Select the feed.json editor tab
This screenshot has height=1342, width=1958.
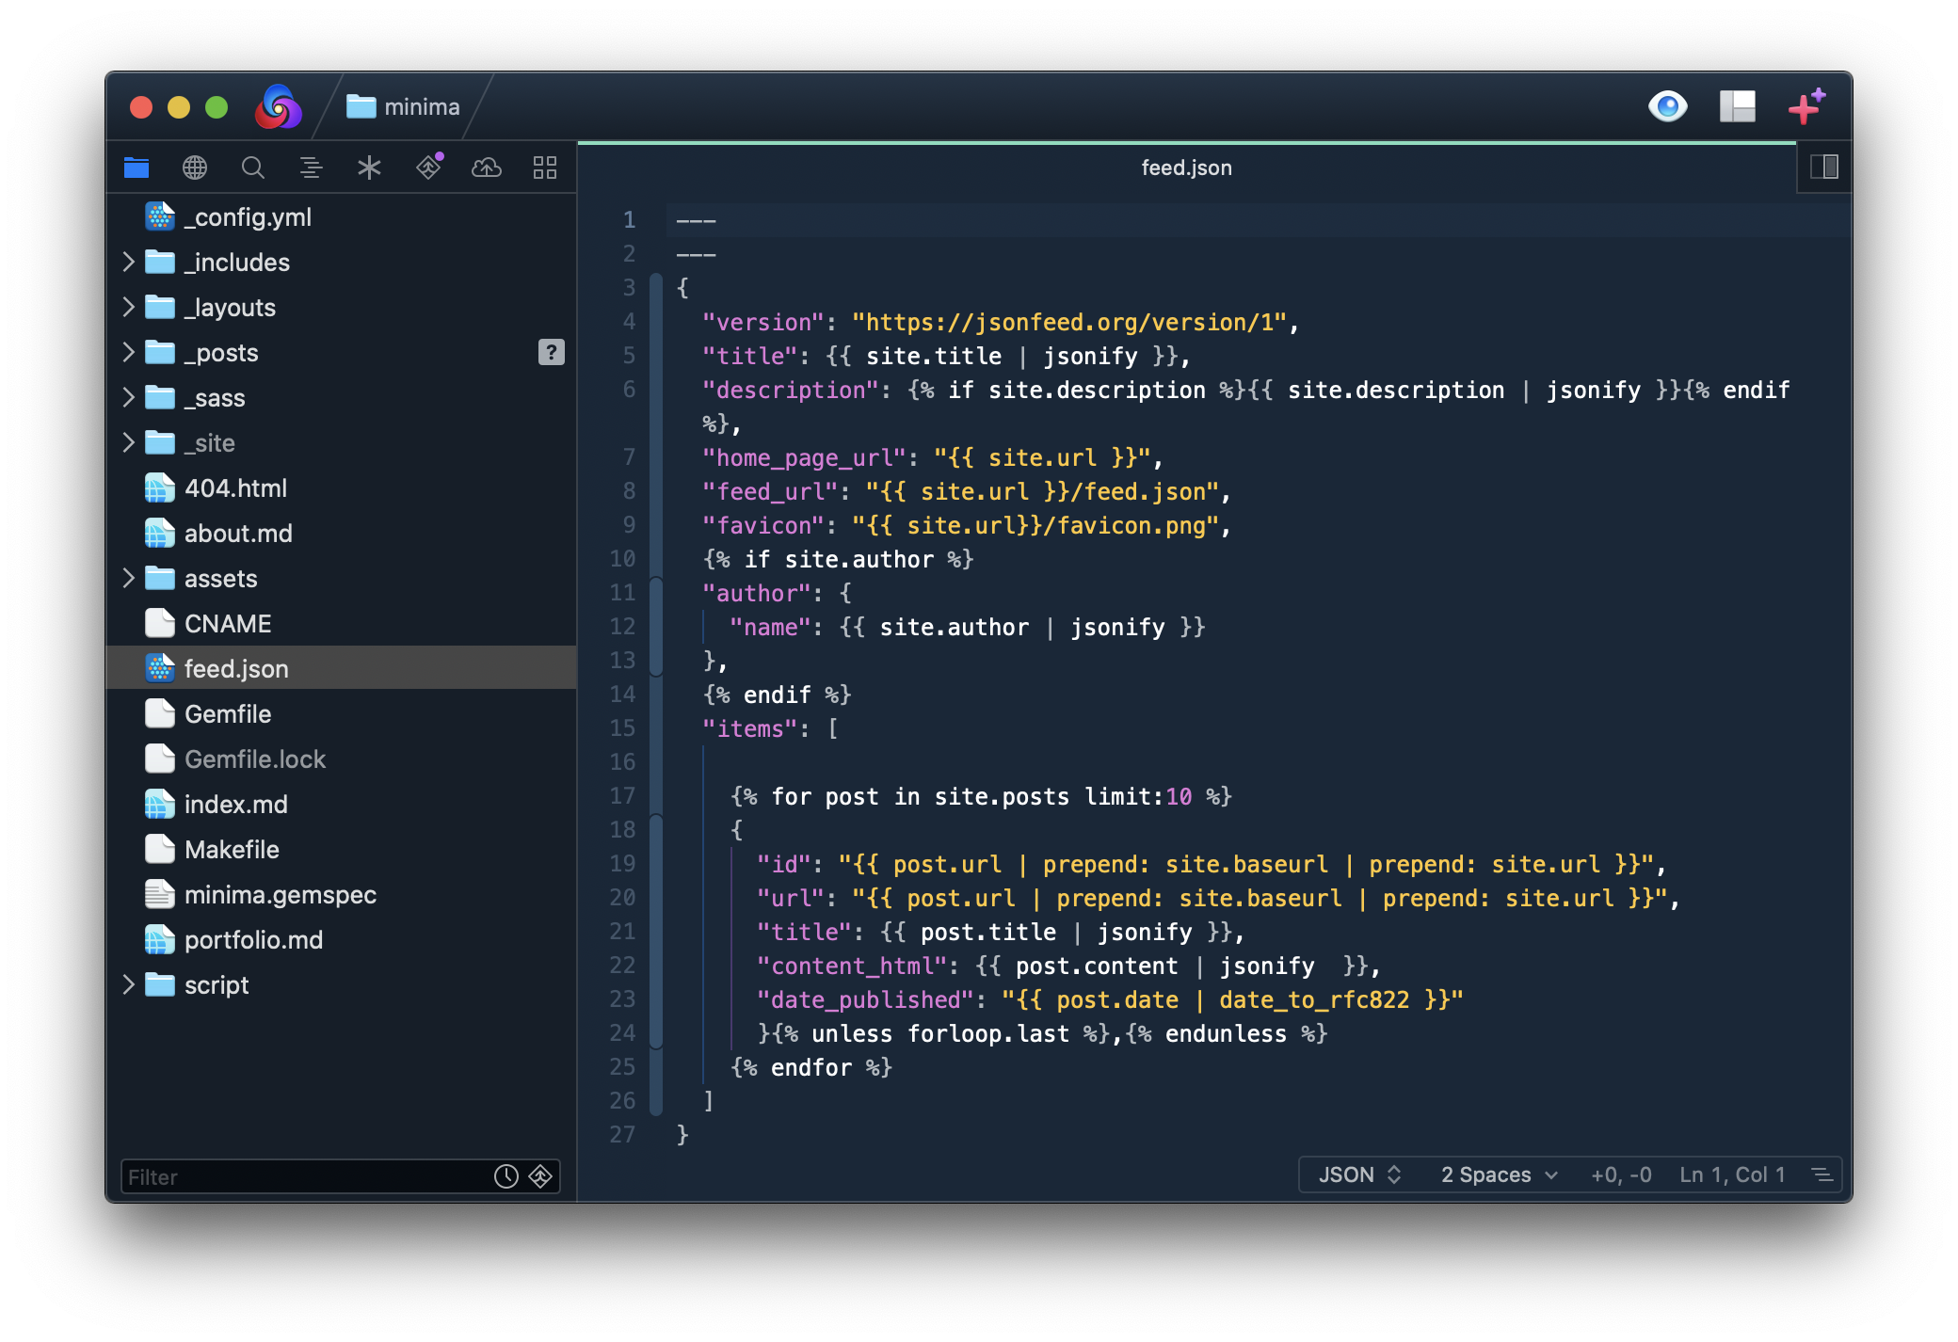click(x=1186, y=168)
